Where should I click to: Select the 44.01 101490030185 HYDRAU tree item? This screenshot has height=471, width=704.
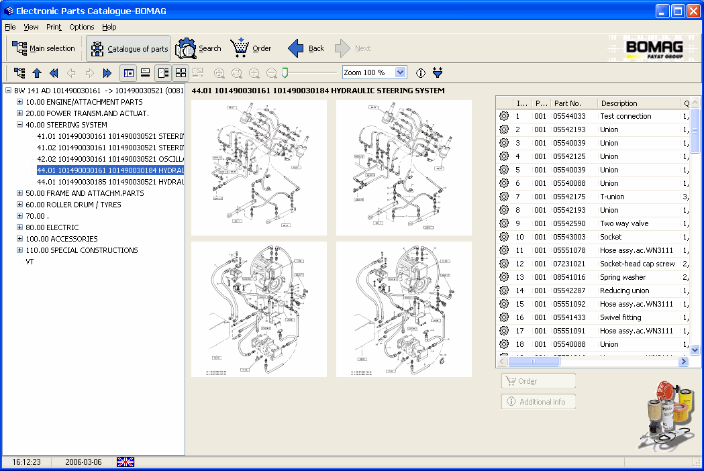pos(111,182)
